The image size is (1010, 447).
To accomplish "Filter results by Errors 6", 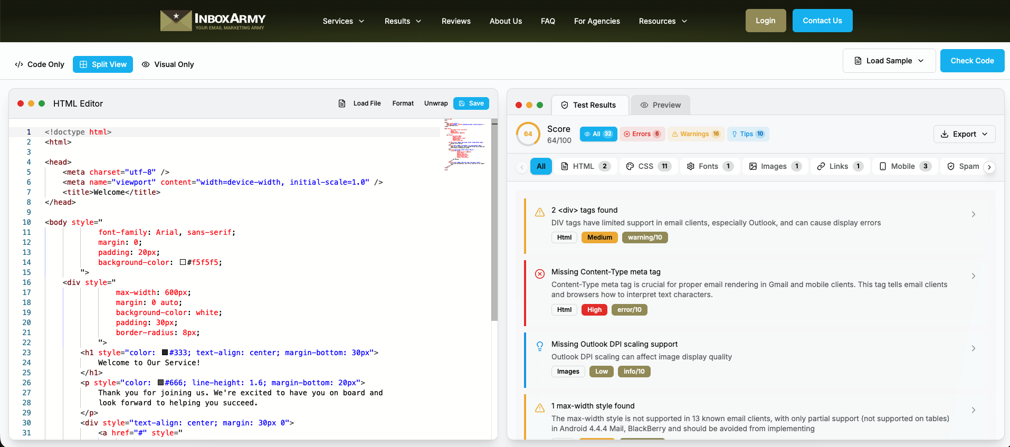I will pos(642,134).
